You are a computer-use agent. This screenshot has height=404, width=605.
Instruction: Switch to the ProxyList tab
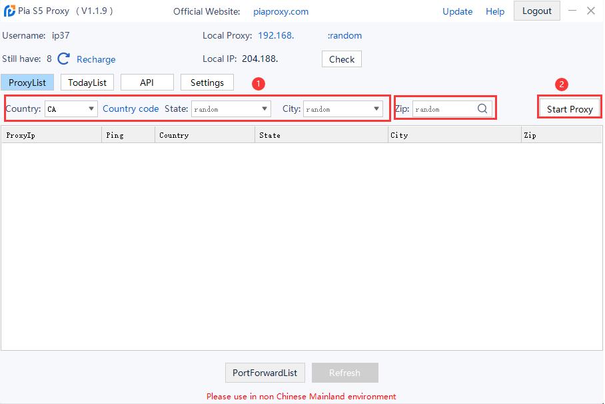pos(27,83)
